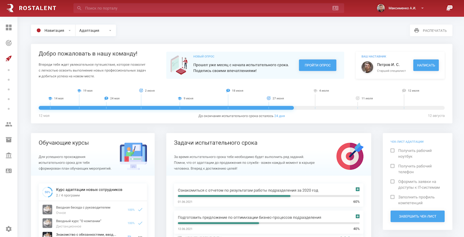
Task: Open the institution building icon in sidebar
Action: pos(8,155)
